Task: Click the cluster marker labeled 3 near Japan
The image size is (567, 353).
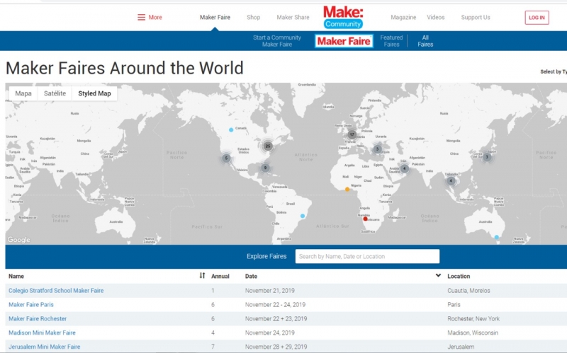Action: click(487, 157)
